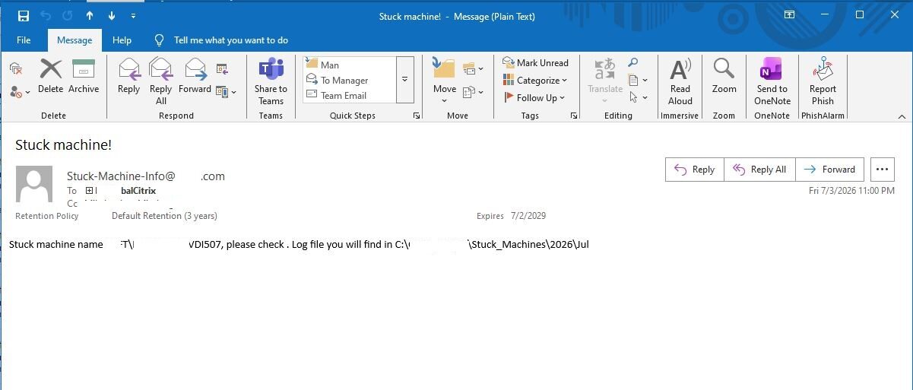Switch to the Help tab
Image resolution: width=913 pixels, height=390 pixels.
point(122,40)
